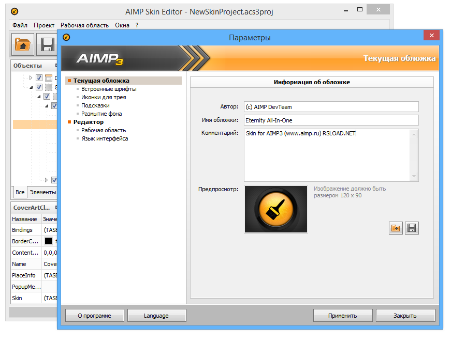
Task: Click the open project folder toolbar icon
Action: [23, 45]
